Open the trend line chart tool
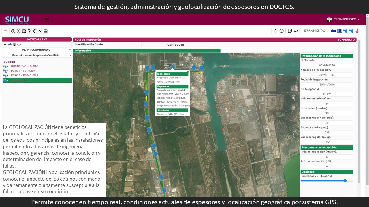This screenshot has height=207, width=369. (40, 31)
